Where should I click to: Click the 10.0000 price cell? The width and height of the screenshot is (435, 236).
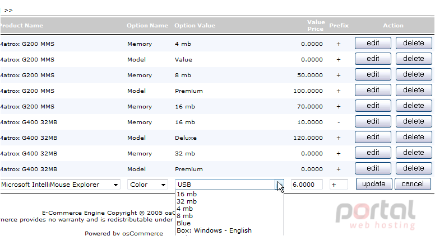pyautogui.click(x=310, y=122)
